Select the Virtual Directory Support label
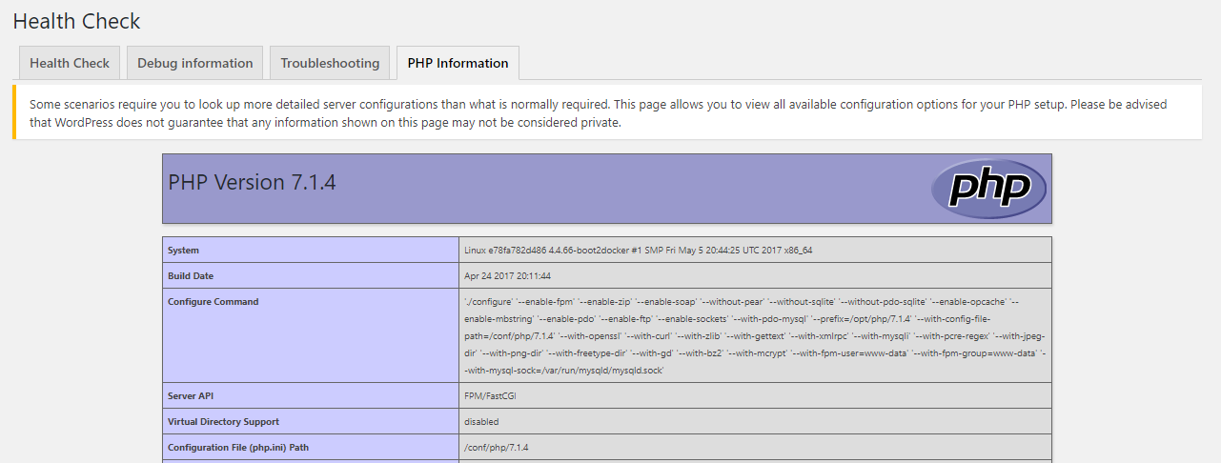This screenshot has height=463, width=1221. tap(223, 421)
